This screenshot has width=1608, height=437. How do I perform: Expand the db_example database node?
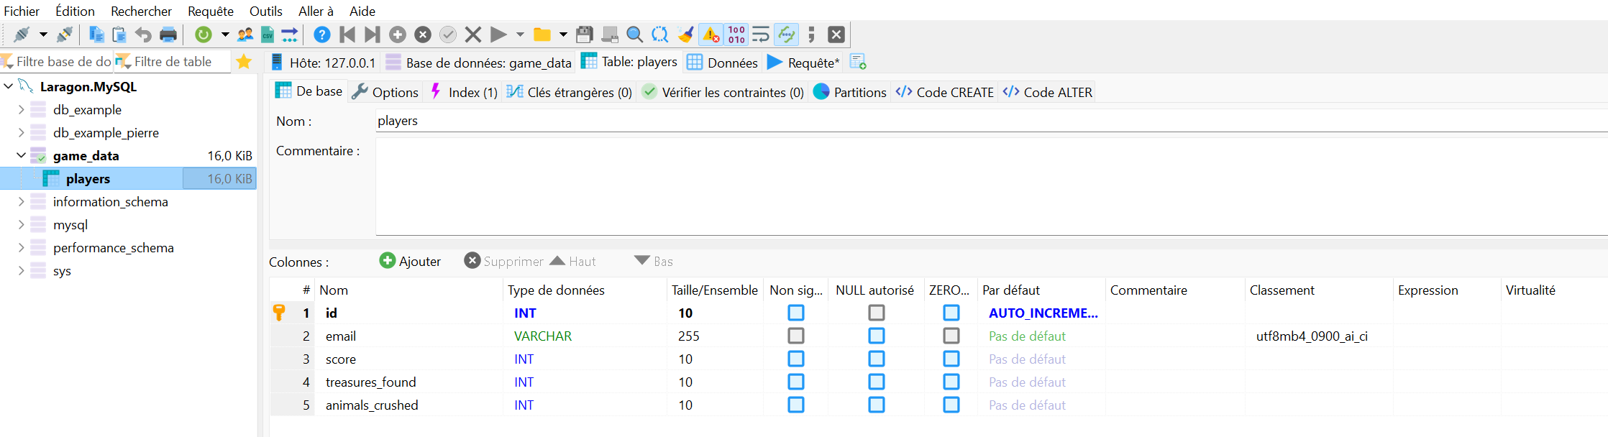coord(21,110)
